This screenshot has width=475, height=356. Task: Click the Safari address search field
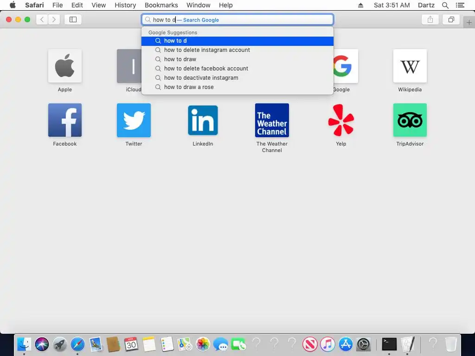pyautogui.click(x=237, y=19)
